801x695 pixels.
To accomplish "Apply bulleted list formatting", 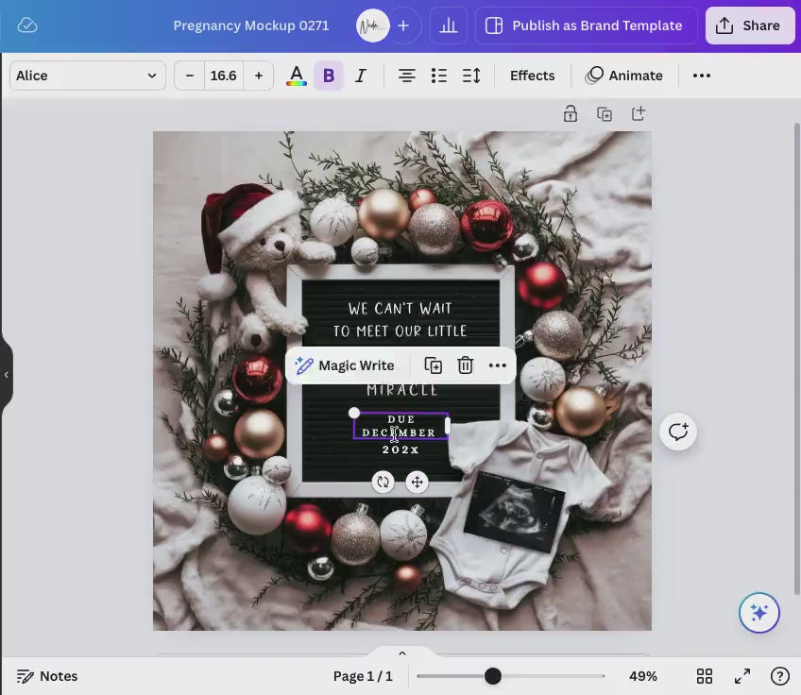I will [438, 76].
